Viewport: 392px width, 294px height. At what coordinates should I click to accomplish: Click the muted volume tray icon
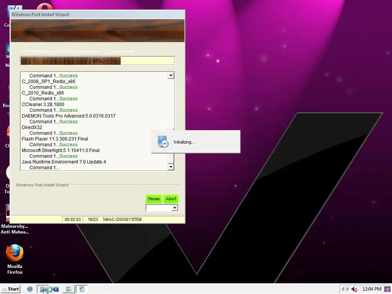coord(354,289)
